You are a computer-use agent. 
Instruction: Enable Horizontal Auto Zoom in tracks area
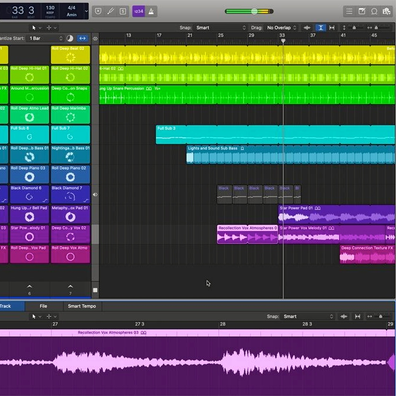pyautogui.click(x=332, y=28)
